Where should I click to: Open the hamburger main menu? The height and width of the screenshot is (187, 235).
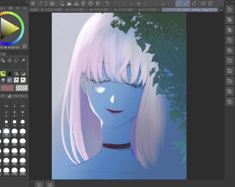coord(33,3)
